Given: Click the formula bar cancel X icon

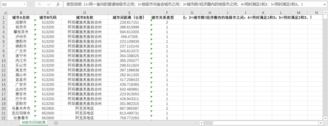Looking at the screenshot, I should (39, 4).
